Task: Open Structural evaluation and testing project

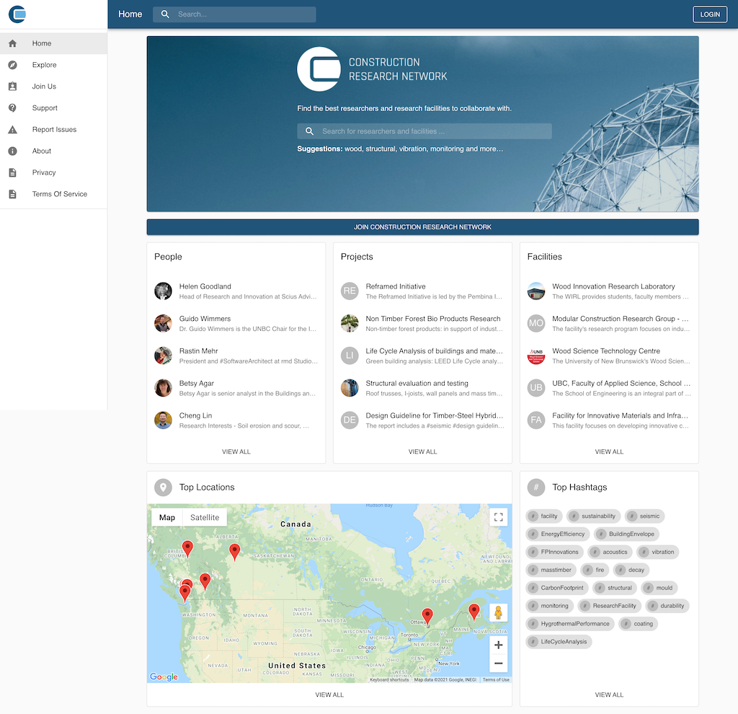Action: point(422,388)
